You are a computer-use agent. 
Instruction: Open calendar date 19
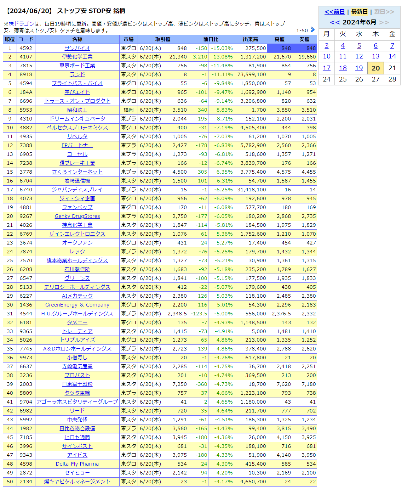(359, 68)
